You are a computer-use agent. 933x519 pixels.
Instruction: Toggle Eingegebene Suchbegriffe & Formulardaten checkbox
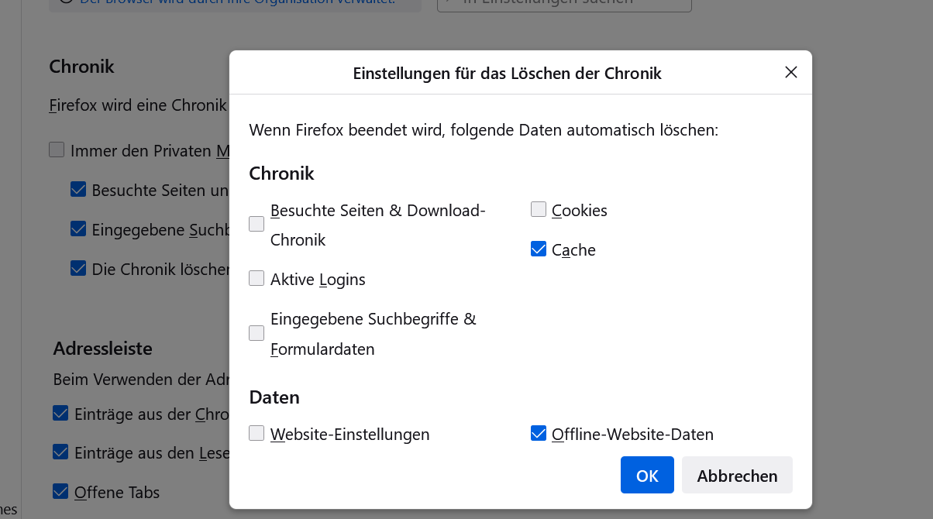point(256,333)
